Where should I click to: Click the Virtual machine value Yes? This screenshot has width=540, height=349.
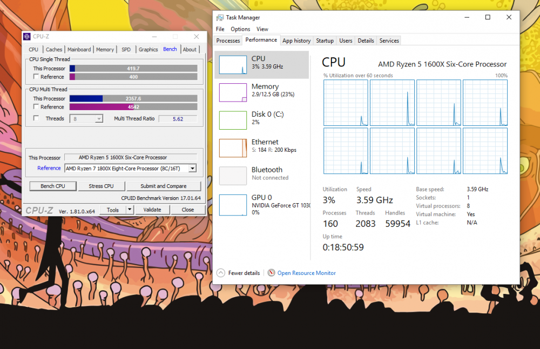pos(471,214)
